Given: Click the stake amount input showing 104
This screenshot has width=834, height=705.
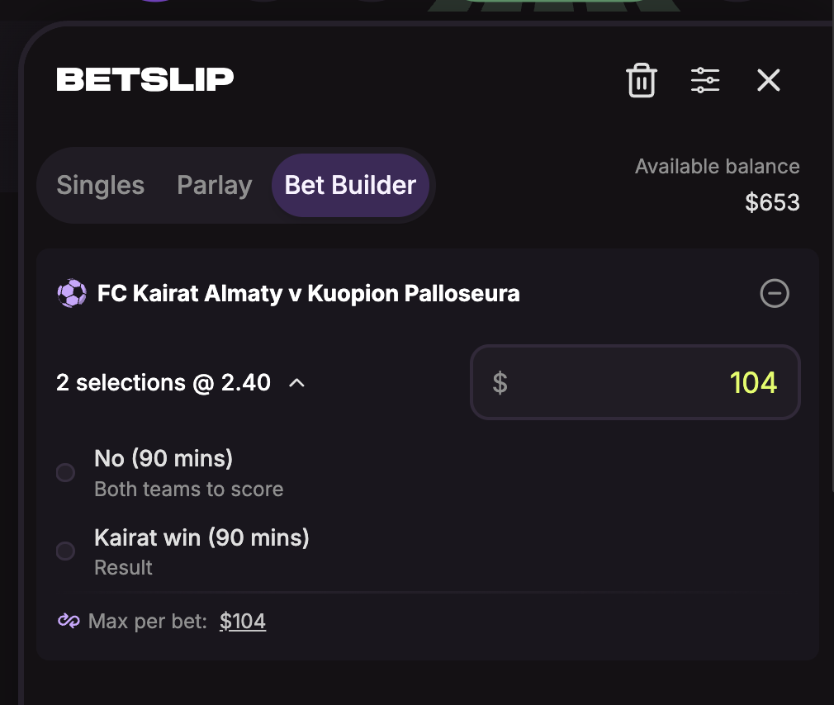Looking at the screenshot, I should tap(635, 382).
